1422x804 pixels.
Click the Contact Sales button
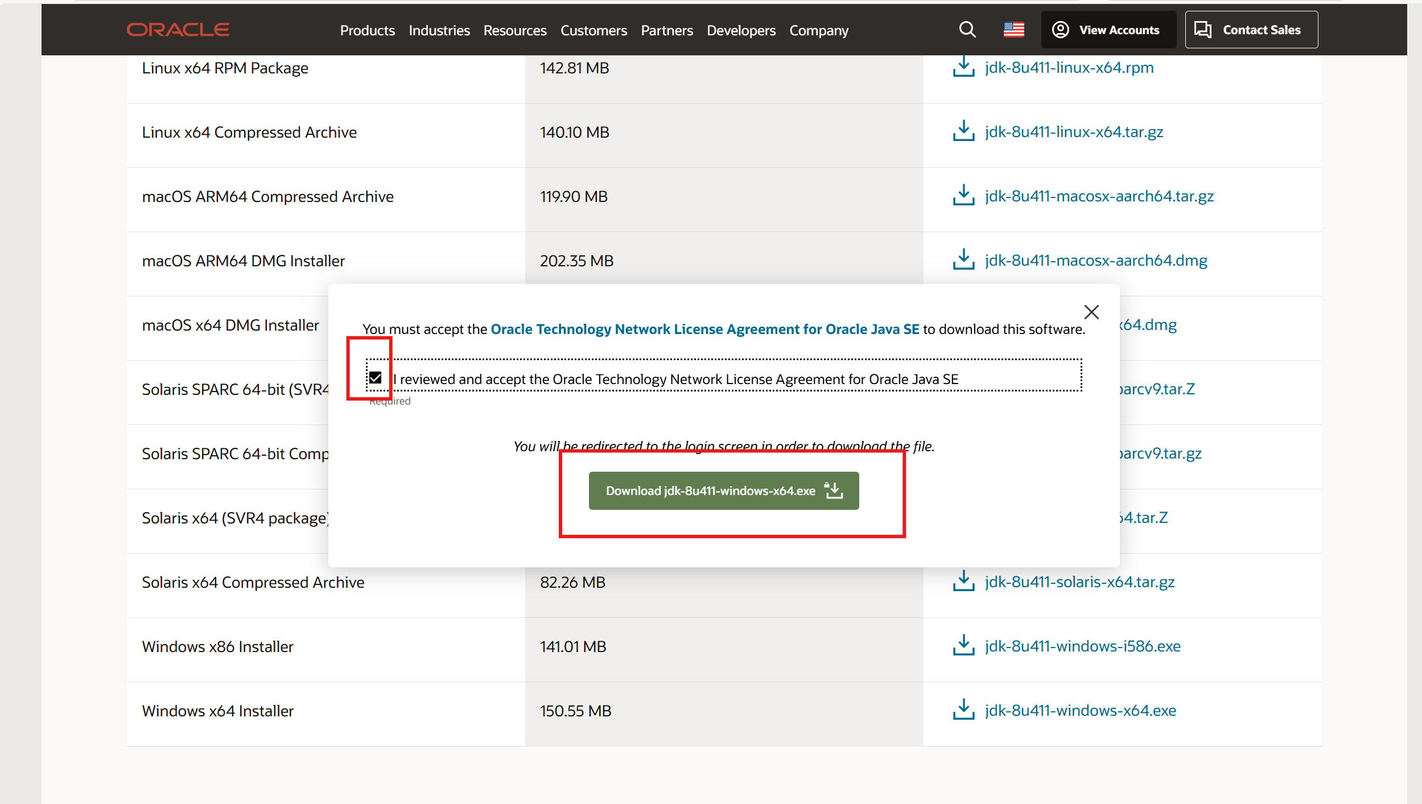coord(1251,30)
